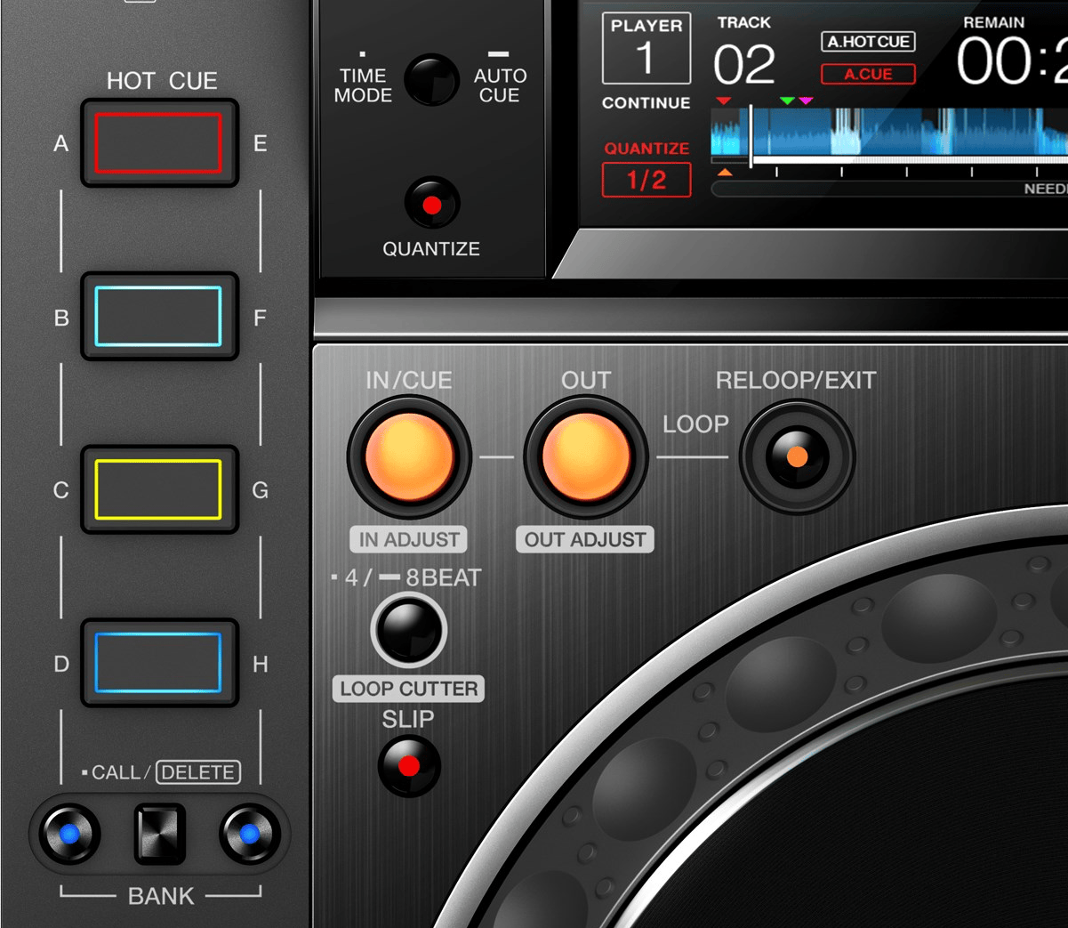This screenshot has height=928, width=1068.
Task: Click the BANK label
Action: [161, 896]
